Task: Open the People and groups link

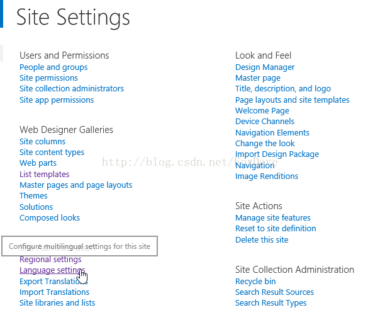Action: [x=53, y=67]
